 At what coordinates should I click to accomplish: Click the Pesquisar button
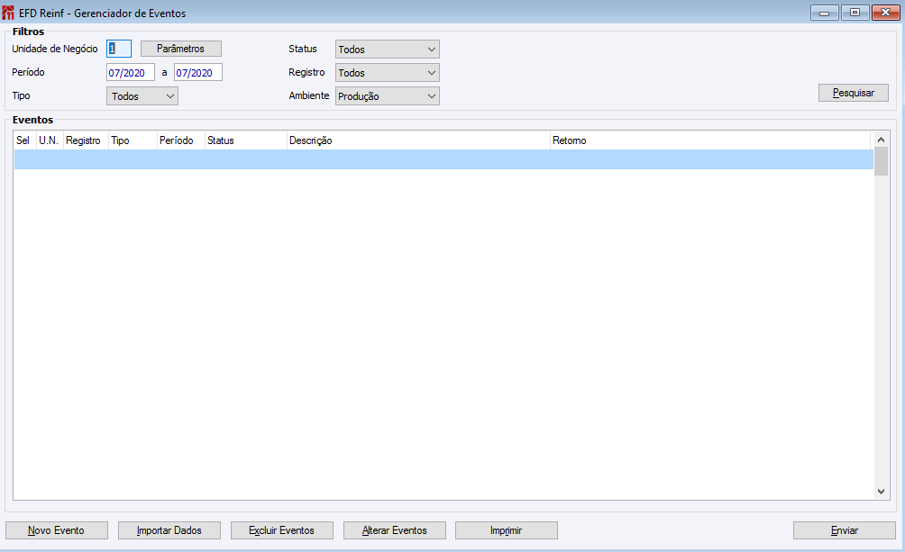click(x=853, y=93)
